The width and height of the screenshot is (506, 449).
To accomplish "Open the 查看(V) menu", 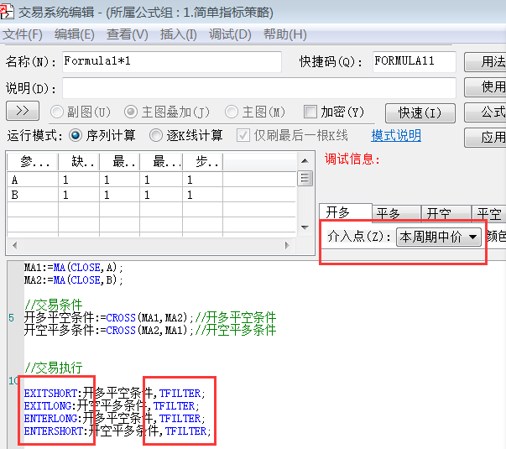I will (128, 34).
